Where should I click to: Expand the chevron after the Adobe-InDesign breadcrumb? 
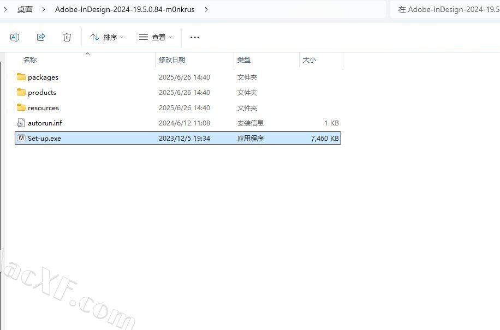coord(206,9)
